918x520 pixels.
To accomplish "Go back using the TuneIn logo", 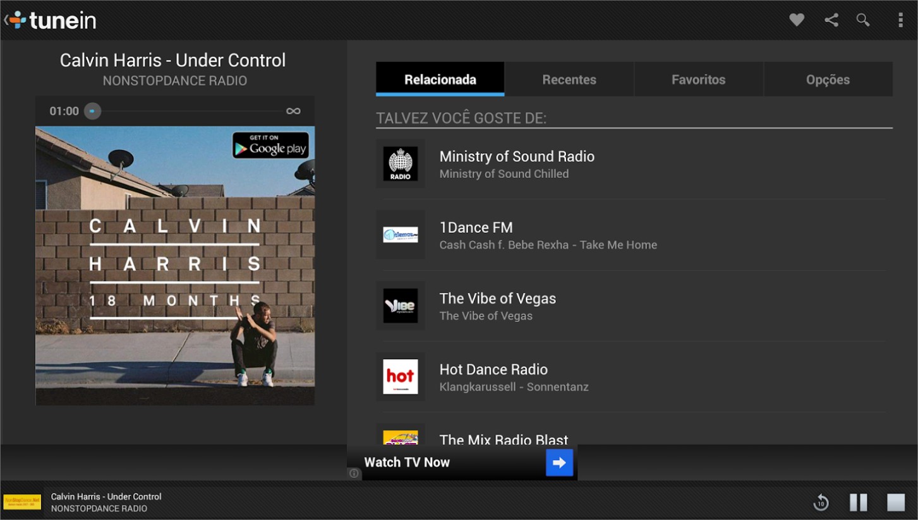I will (52, 20).
